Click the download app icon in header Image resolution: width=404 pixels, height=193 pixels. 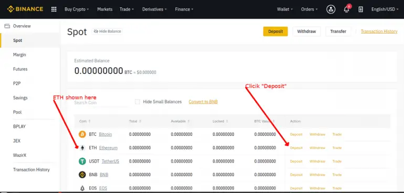pos(361,9)
